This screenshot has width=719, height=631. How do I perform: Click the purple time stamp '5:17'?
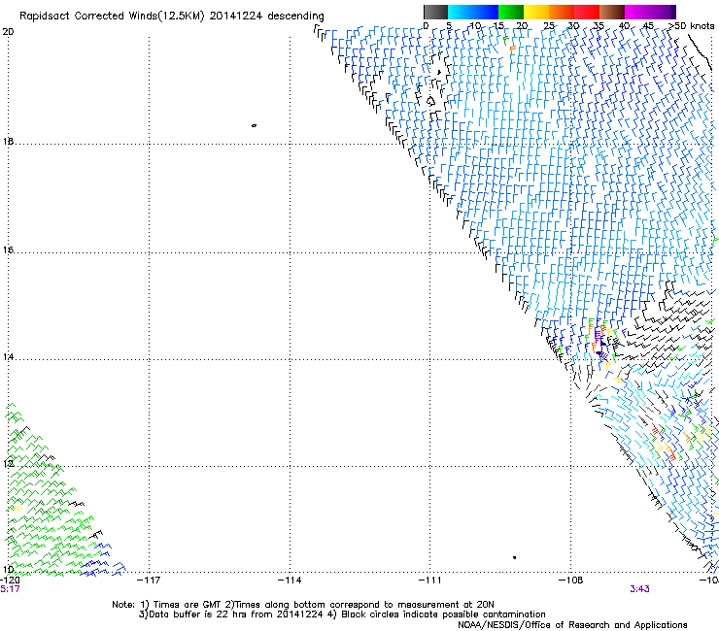tap(10, 589)
